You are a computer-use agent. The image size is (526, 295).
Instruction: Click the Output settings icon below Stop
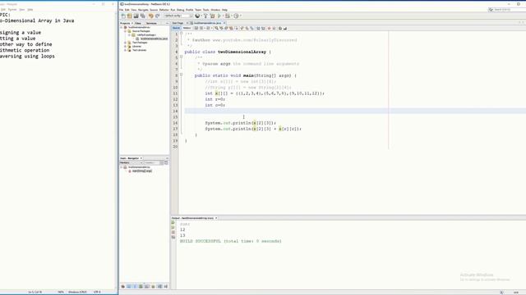pos(173,237)
